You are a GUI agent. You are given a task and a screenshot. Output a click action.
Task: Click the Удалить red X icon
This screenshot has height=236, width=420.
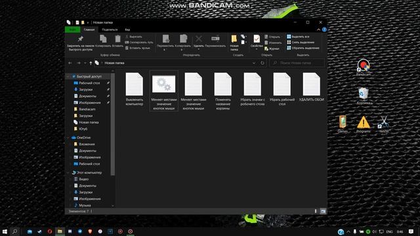[x=199, y=39]
